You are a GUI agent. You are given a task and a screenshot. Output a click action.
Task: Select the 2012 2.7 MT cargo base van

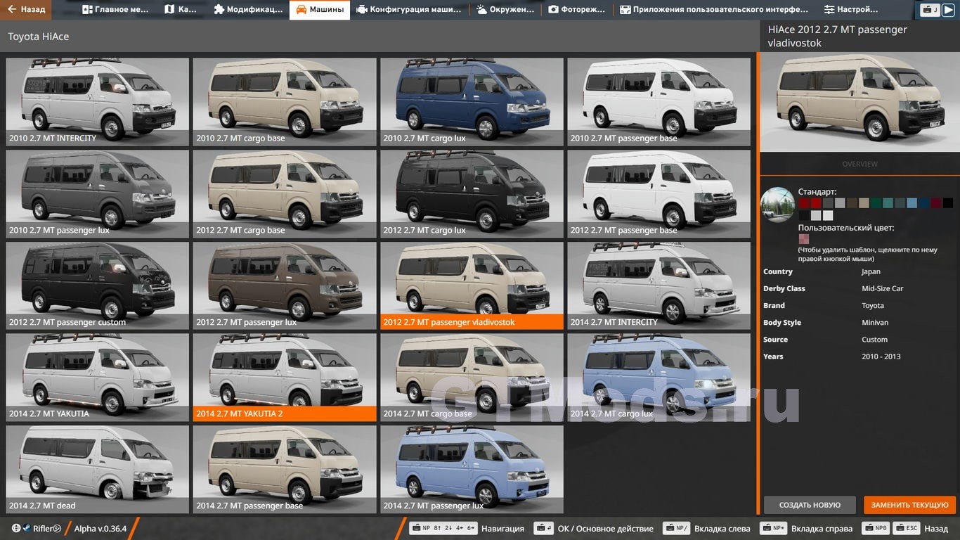click(285, 194)
